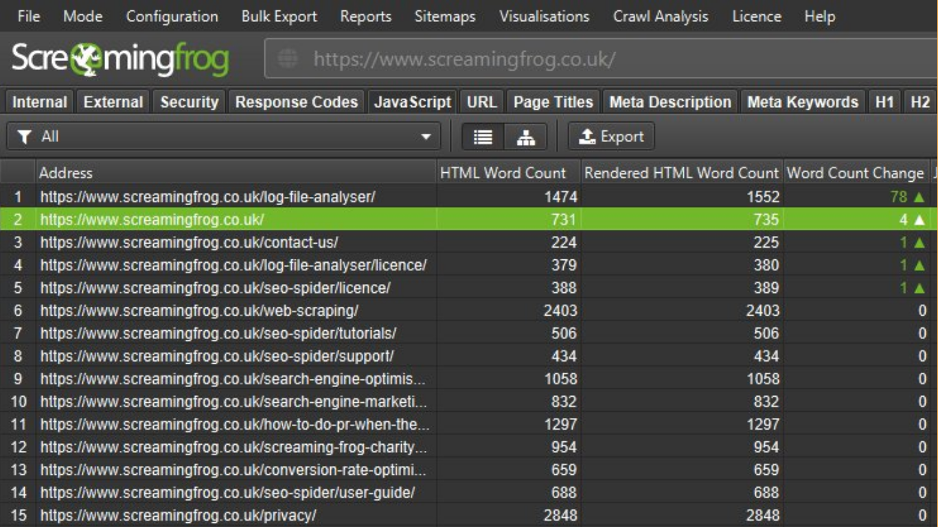Click the Screaming Frog logo
938x527 pixels.
coord(120,59)
